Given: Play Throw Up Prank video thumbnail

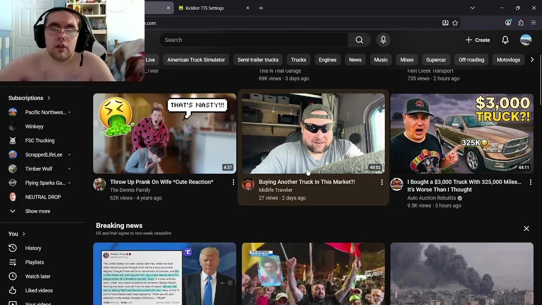Looking at the screenshot, I should (x=165, y=133).
